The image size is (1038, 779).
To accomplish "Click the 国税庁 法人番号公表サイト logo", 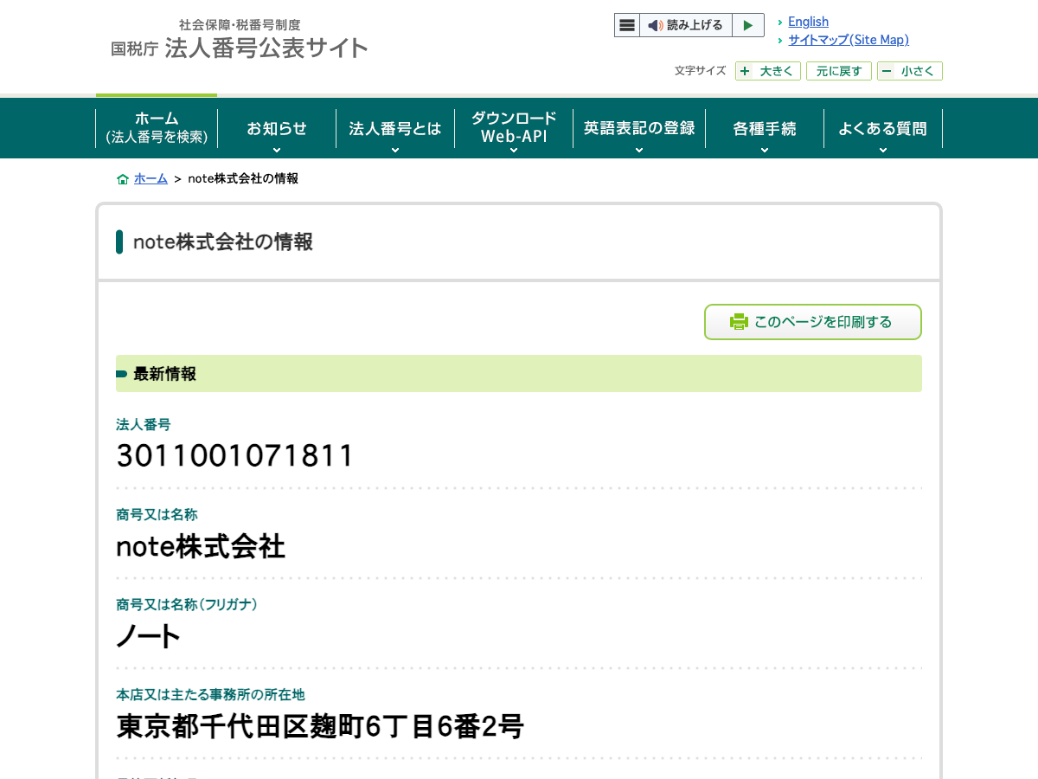I will [240, 40].
